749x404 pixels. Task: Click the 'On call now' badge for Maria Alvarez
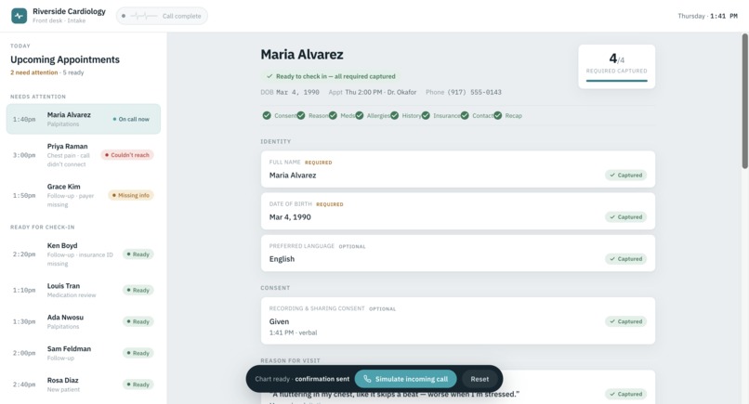[131, 120]
